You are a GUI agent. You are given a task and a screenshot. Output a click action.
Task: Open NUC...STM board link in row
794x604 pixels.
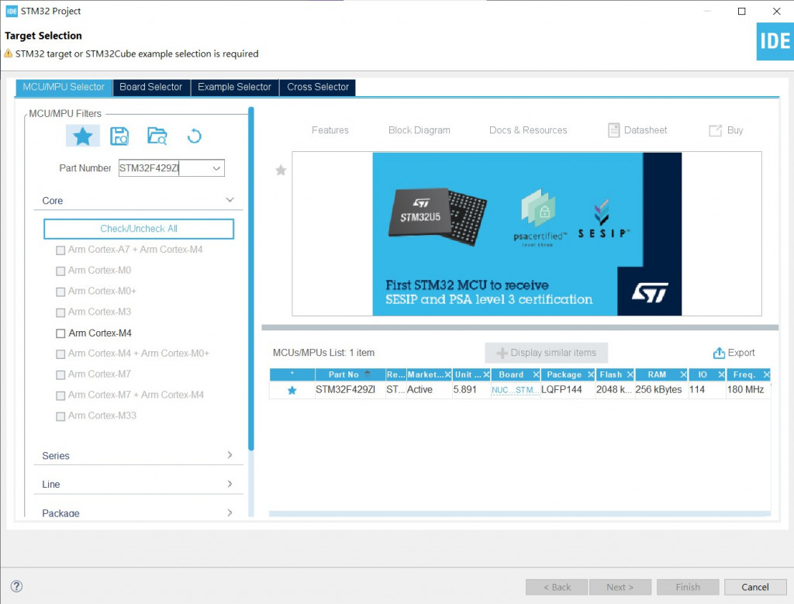(x=515, y=390)
